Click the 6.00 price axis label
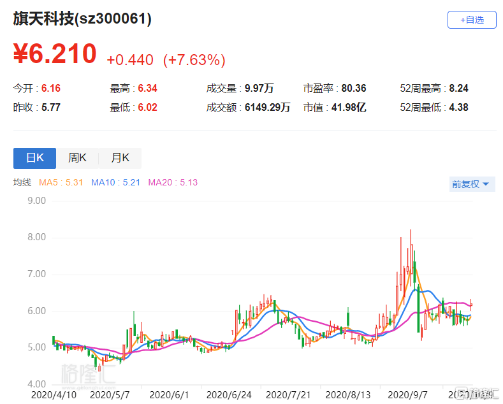Viewport: 503px width, 404px height. pos(36,311)
